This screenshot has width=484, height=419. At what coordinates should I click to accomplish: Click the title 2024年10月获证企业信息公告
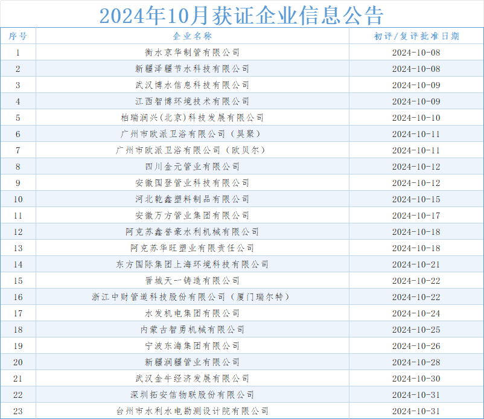241,16
